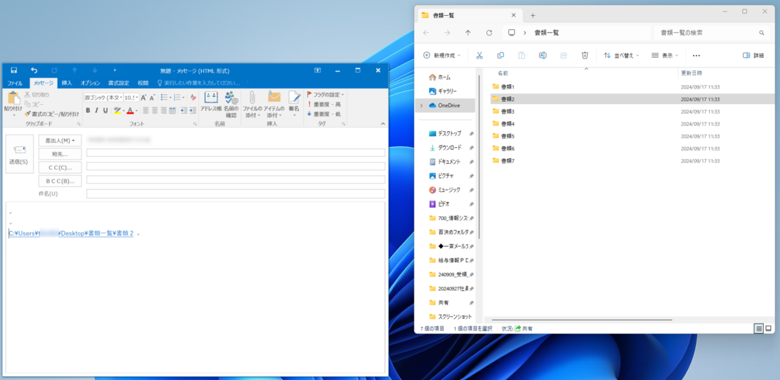
Task: Open the See more (…) menu in Explorer
Action: pos(696,55)
